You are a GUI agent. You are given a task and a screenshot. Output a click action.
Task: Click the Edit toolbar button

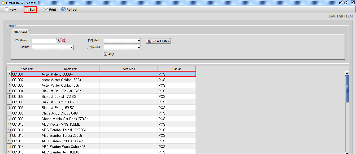[x=30, y=10]
